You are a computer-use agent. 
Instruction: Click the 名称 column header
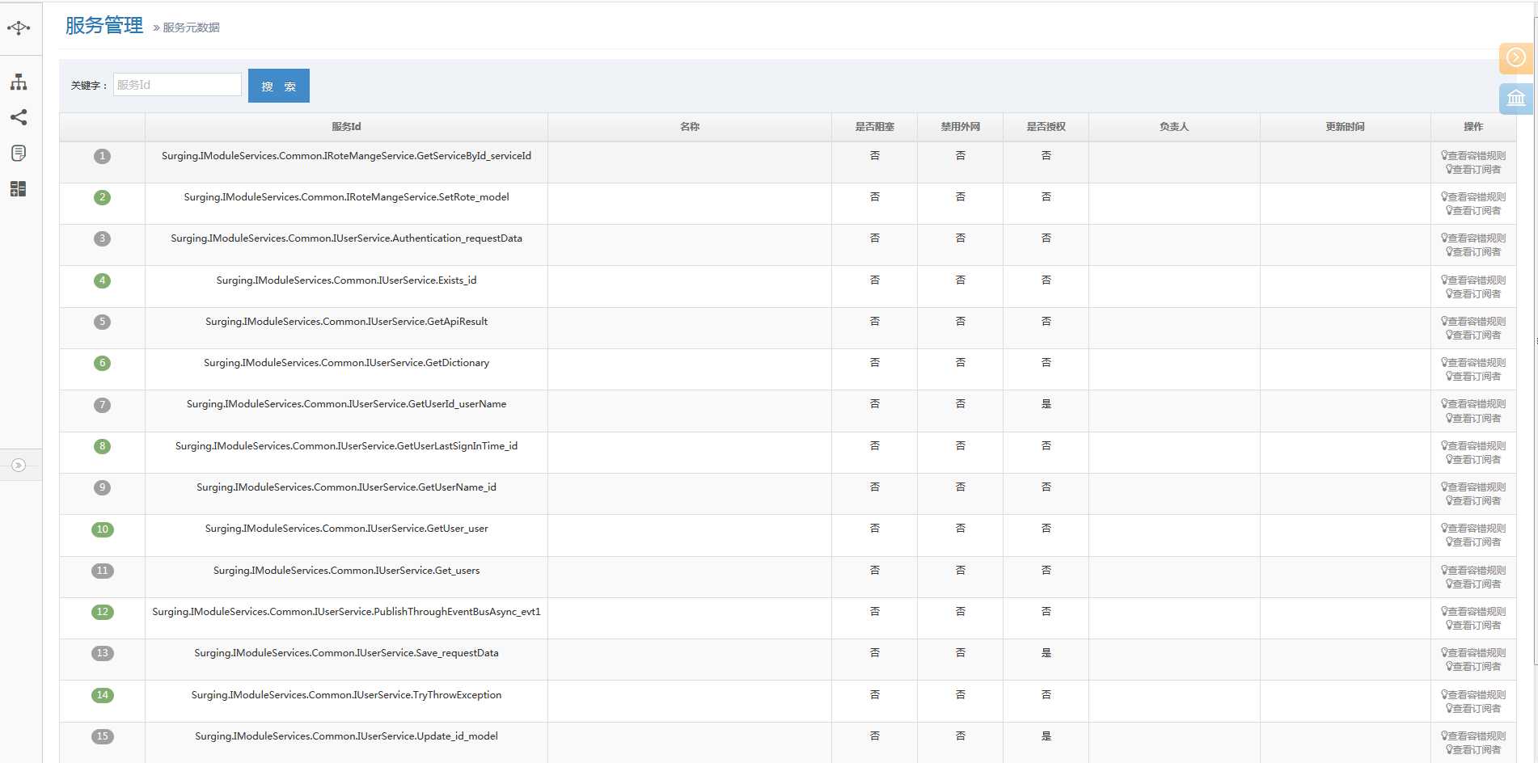click(690, 127)
